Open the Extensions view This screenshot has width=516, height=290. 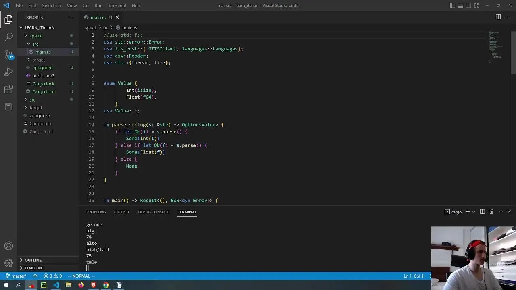click(8, 89)
